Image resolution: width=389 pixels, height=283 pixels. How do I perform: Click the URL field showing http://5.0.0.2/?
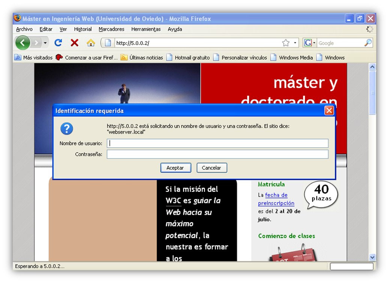(x=198, y=43)
